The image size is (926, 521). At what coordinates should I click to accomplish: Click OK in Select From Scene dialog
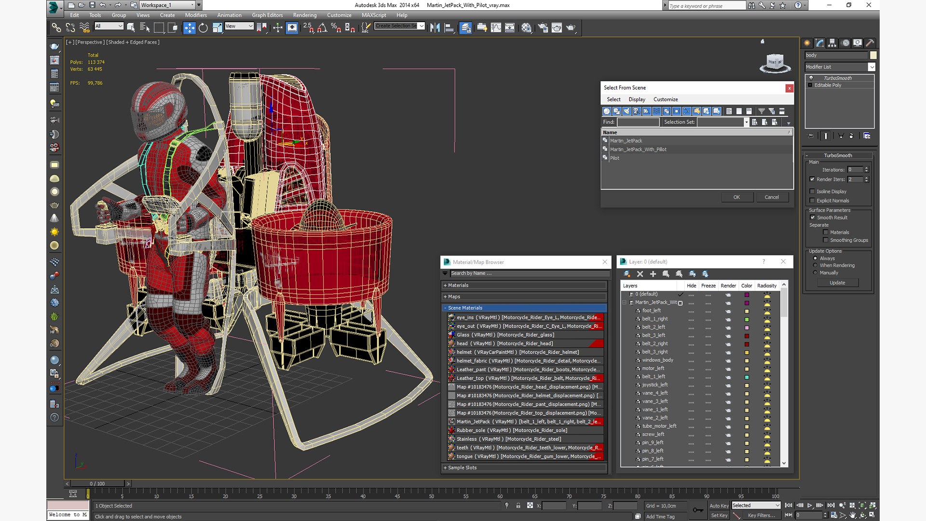tap(736, 197)
